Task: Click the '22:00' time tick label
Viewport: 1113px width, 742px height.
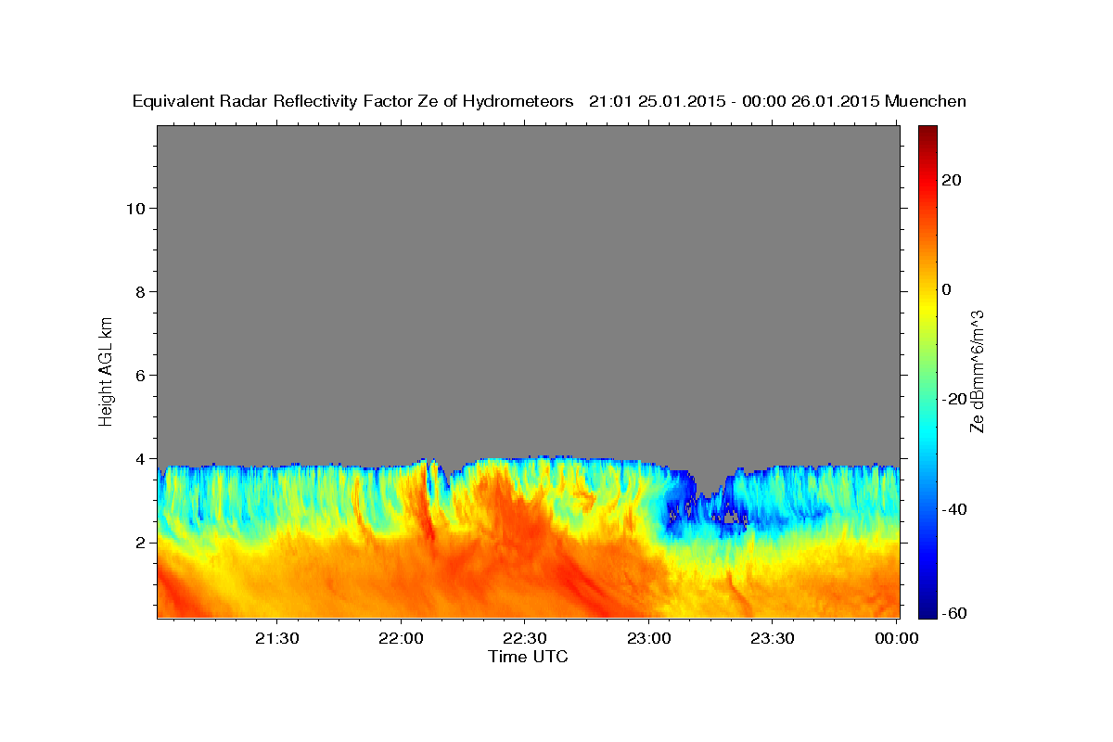Action: point(401,638)
